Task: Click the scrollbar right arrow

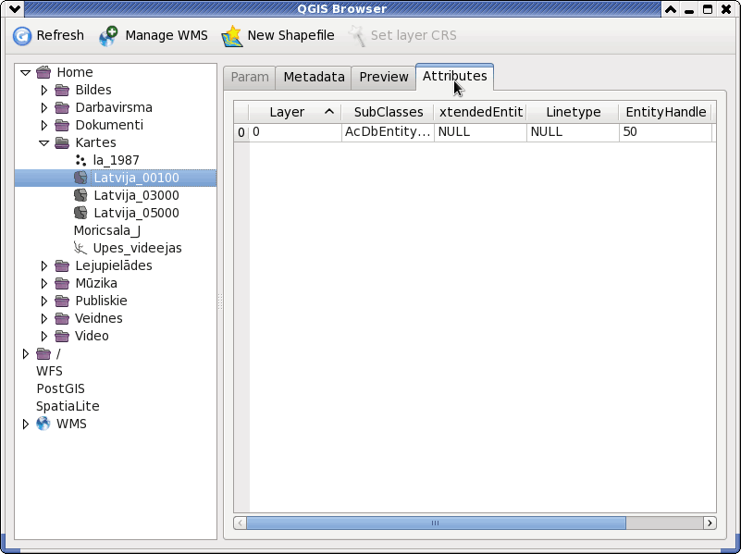Action: click(710, 523)
